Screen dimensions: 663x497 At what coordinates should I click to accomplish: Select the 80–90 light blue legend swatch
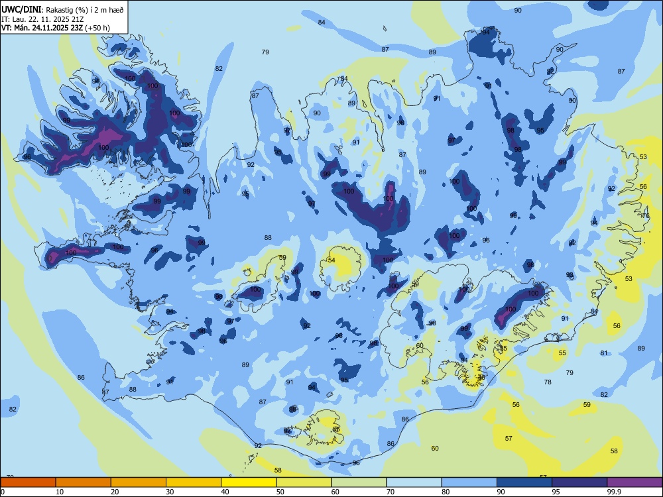(469, 482)
